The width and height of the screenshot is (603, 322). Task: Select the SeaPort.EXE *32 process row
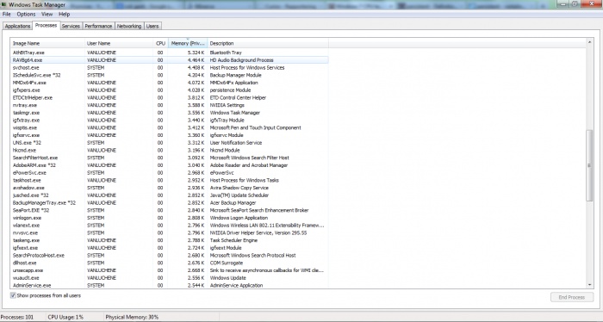pyautogui.click(x=170, y=210)
